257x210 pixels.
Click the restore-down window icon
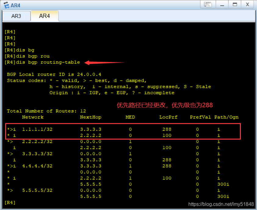[208, 4]
